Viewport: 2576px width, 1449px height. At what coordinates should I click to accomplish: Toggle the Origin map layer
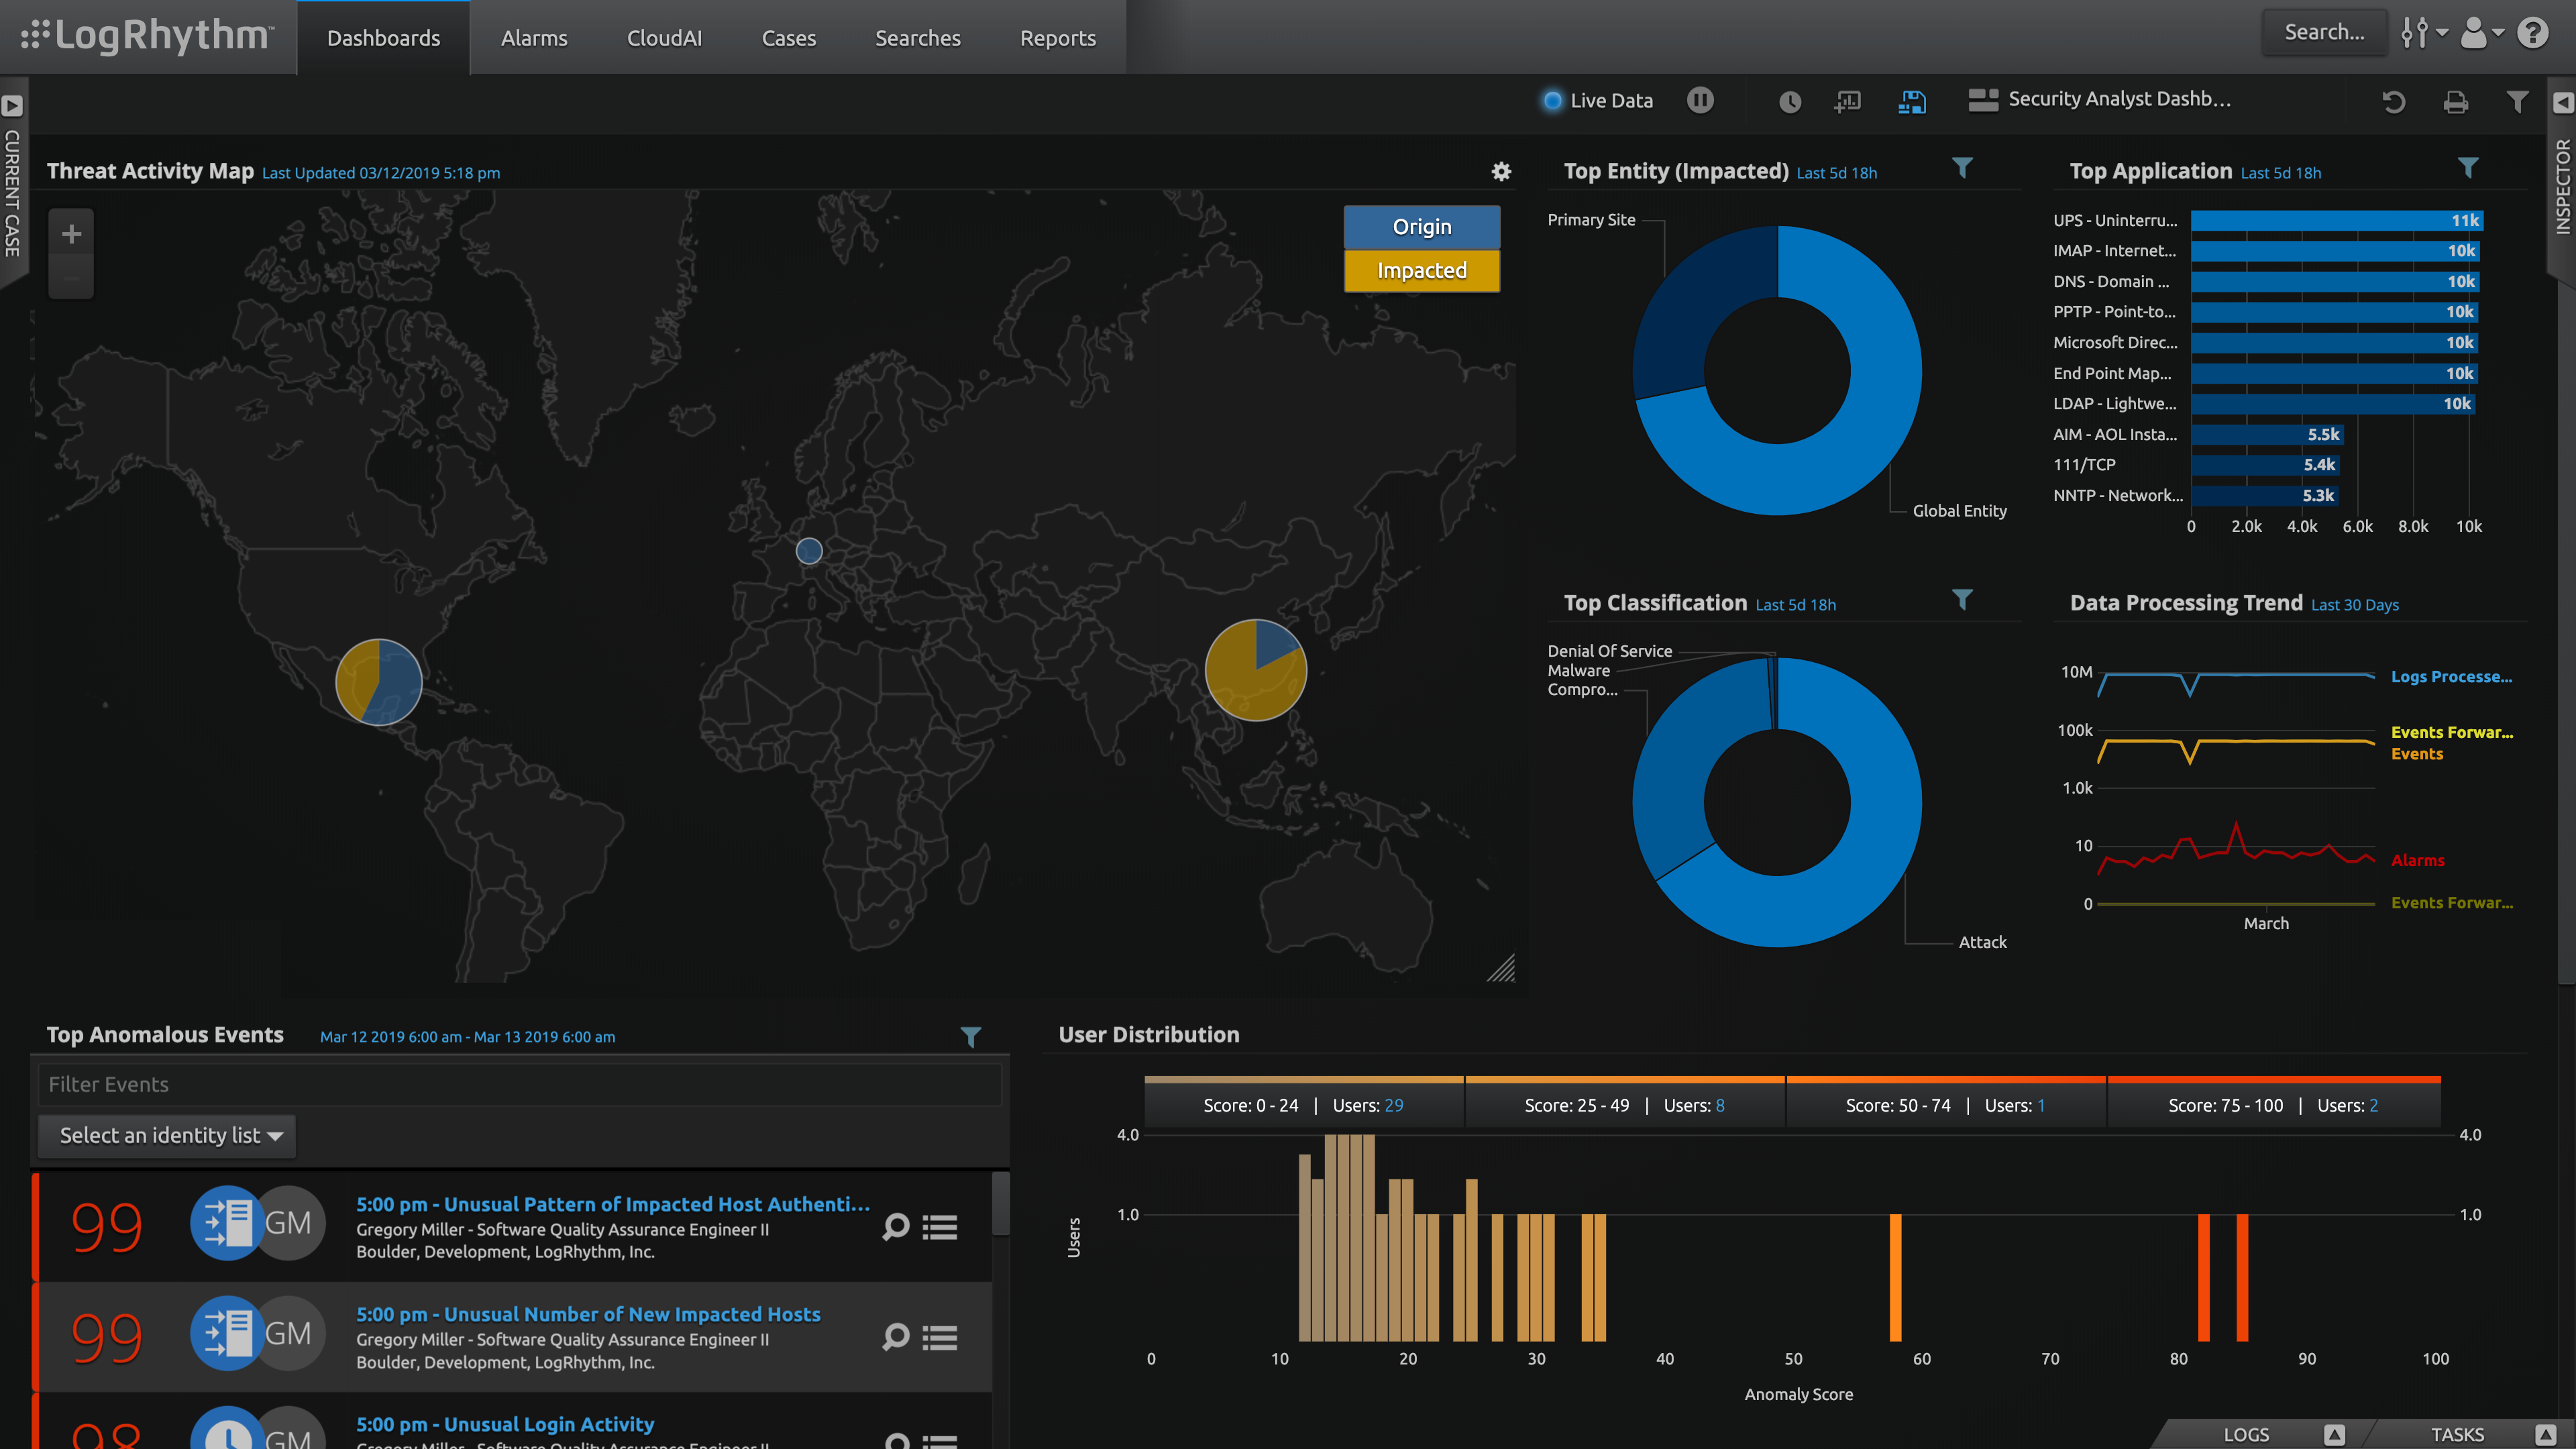1421,227
